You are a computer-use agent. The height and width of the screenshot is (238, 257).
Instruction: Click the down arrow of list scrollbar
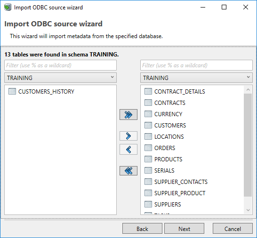pos(248,210)
